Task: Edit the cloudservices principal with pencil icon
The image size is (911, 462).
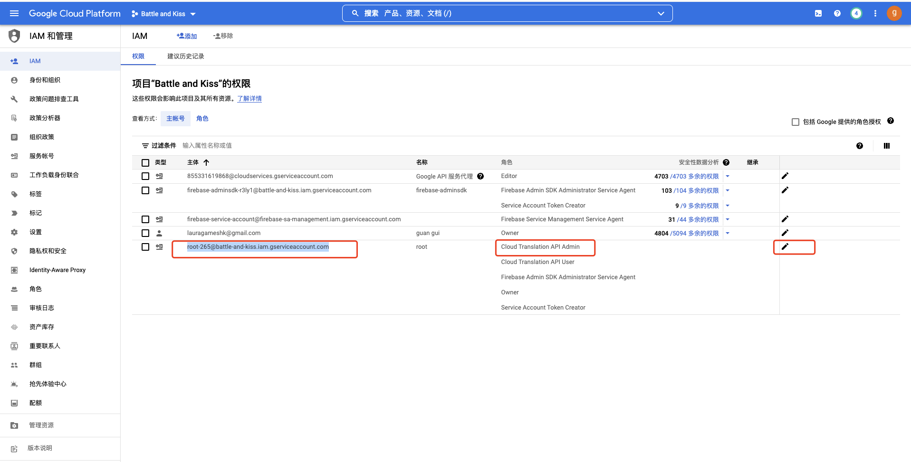Action: pyautogui.click(x=785, y=176)
